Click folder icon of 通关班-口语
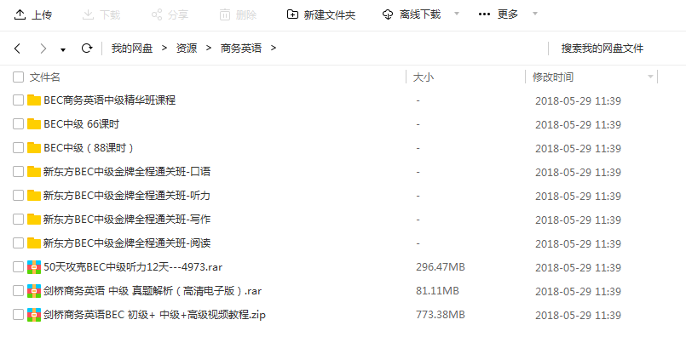 (34, 171)
